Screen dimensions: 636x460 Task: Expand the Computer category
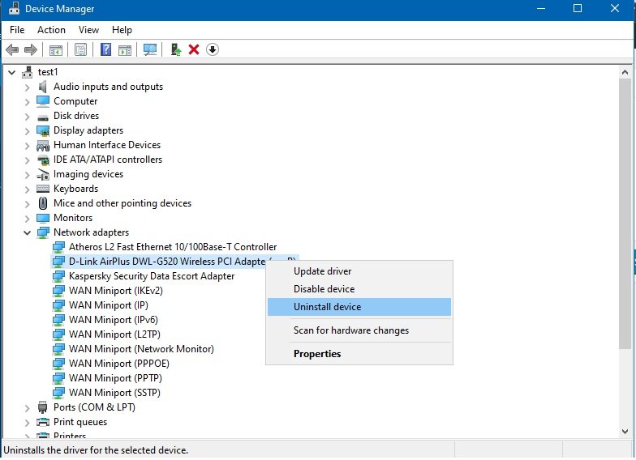click(x=28, y=102)
